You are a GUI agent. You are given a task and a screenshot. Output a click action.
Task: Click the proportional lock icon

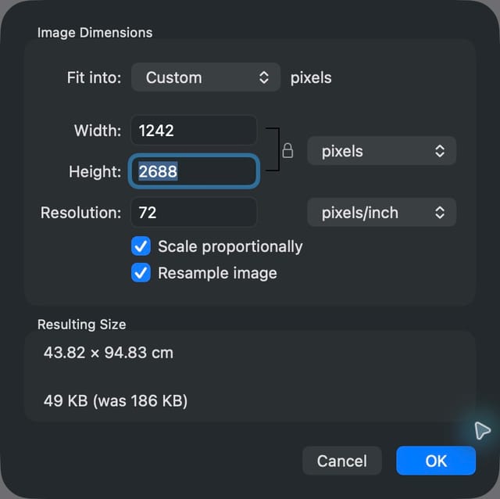[x=287, y=151]
